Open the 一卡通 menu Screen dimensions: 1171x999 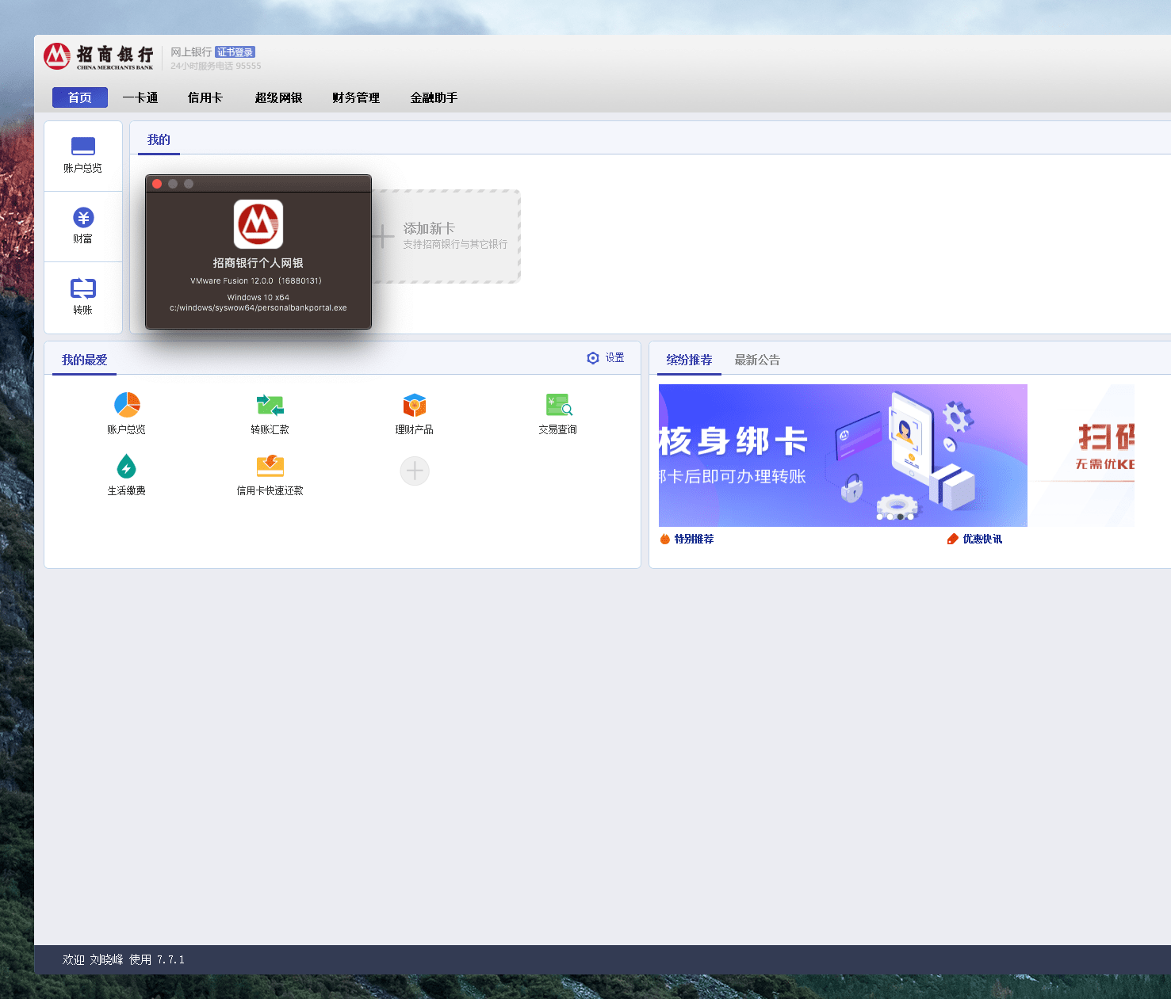[x=140, y=97]
